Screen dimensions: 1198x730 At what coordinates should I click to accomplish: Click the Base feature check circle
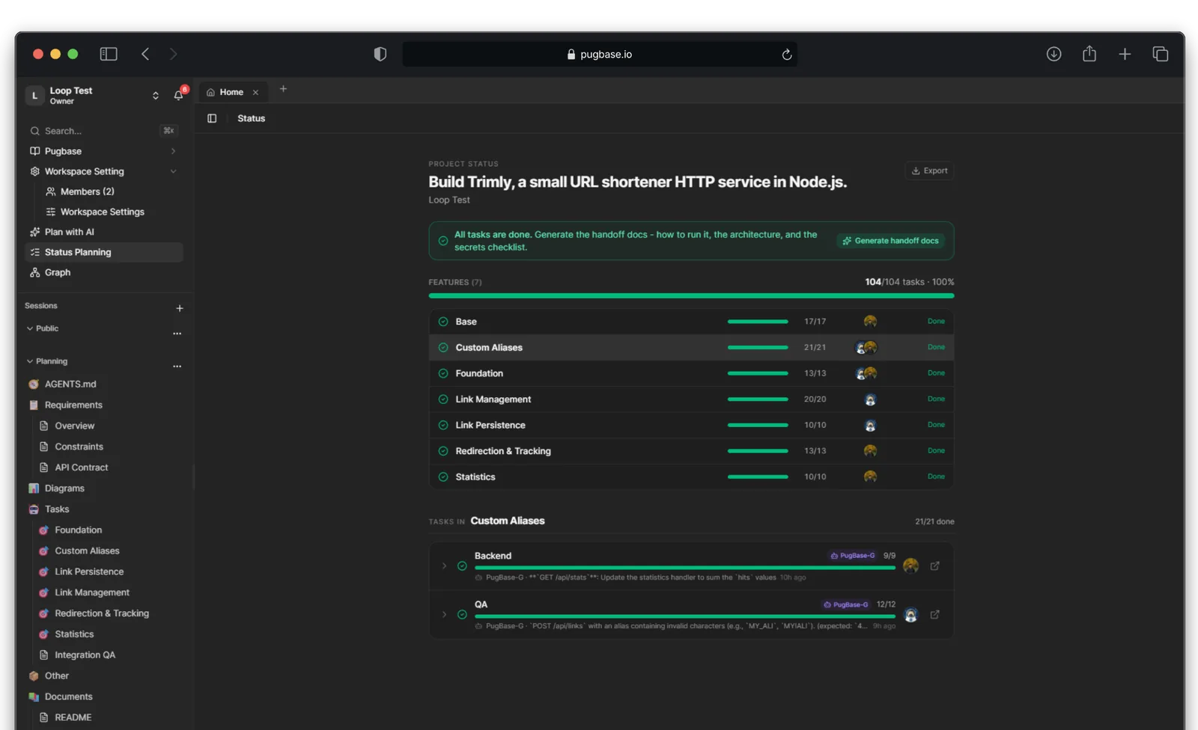443,322
